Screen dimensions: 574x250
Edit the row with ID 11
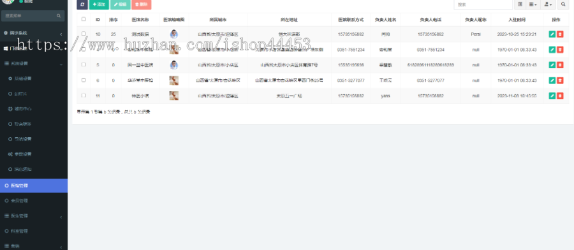pyautogui.click(x=552, y=96)
